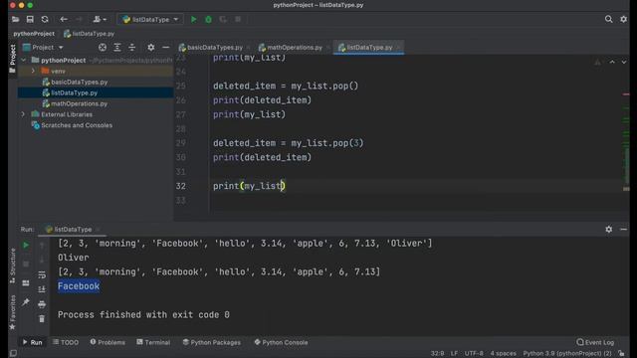Hide Run panel with minus icon
This screenshot has height=358, width=637.
click(624, 230)
